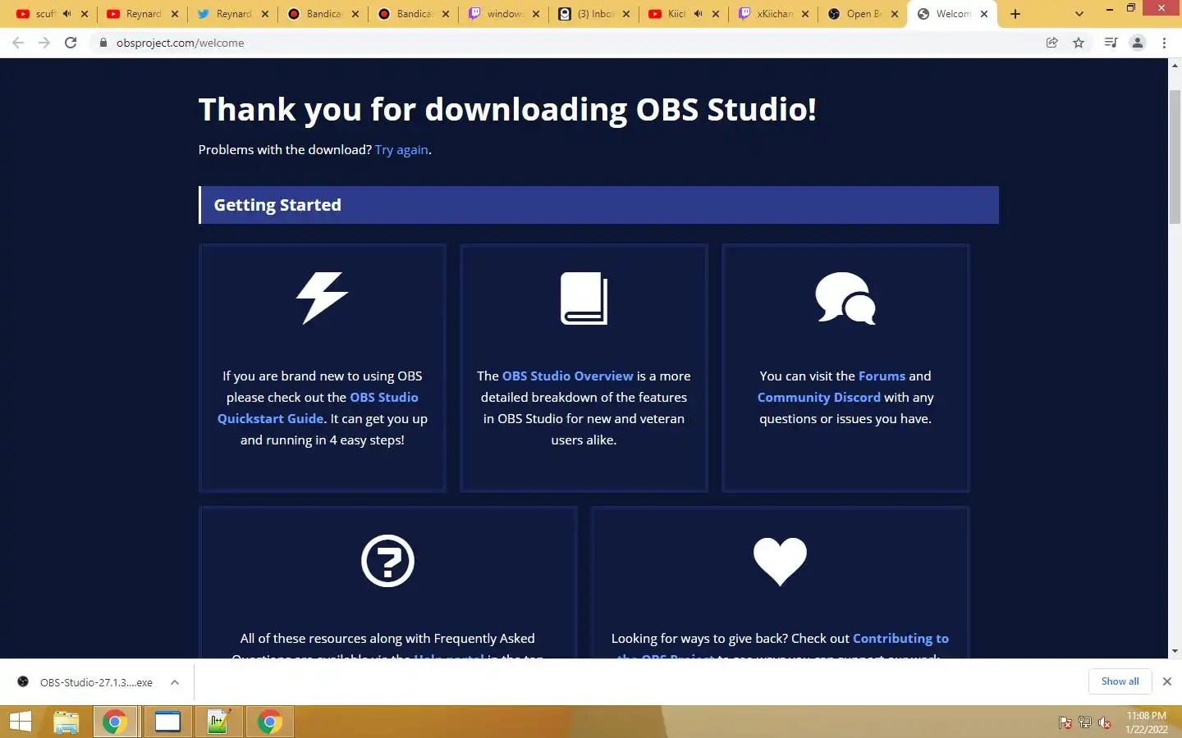Click the network icon in system tray
1182x738 pixels.
point(1085,722)
